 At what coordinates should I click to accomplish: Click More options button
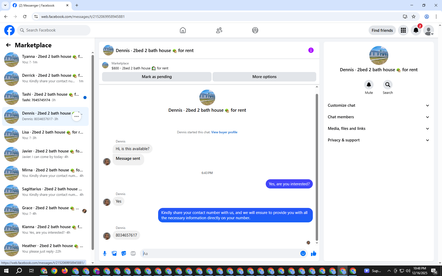(x=264, y=77)
